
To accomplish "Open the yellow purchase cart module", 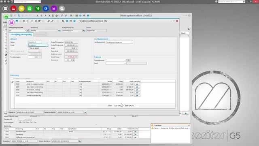I will (x=21, y=9).
